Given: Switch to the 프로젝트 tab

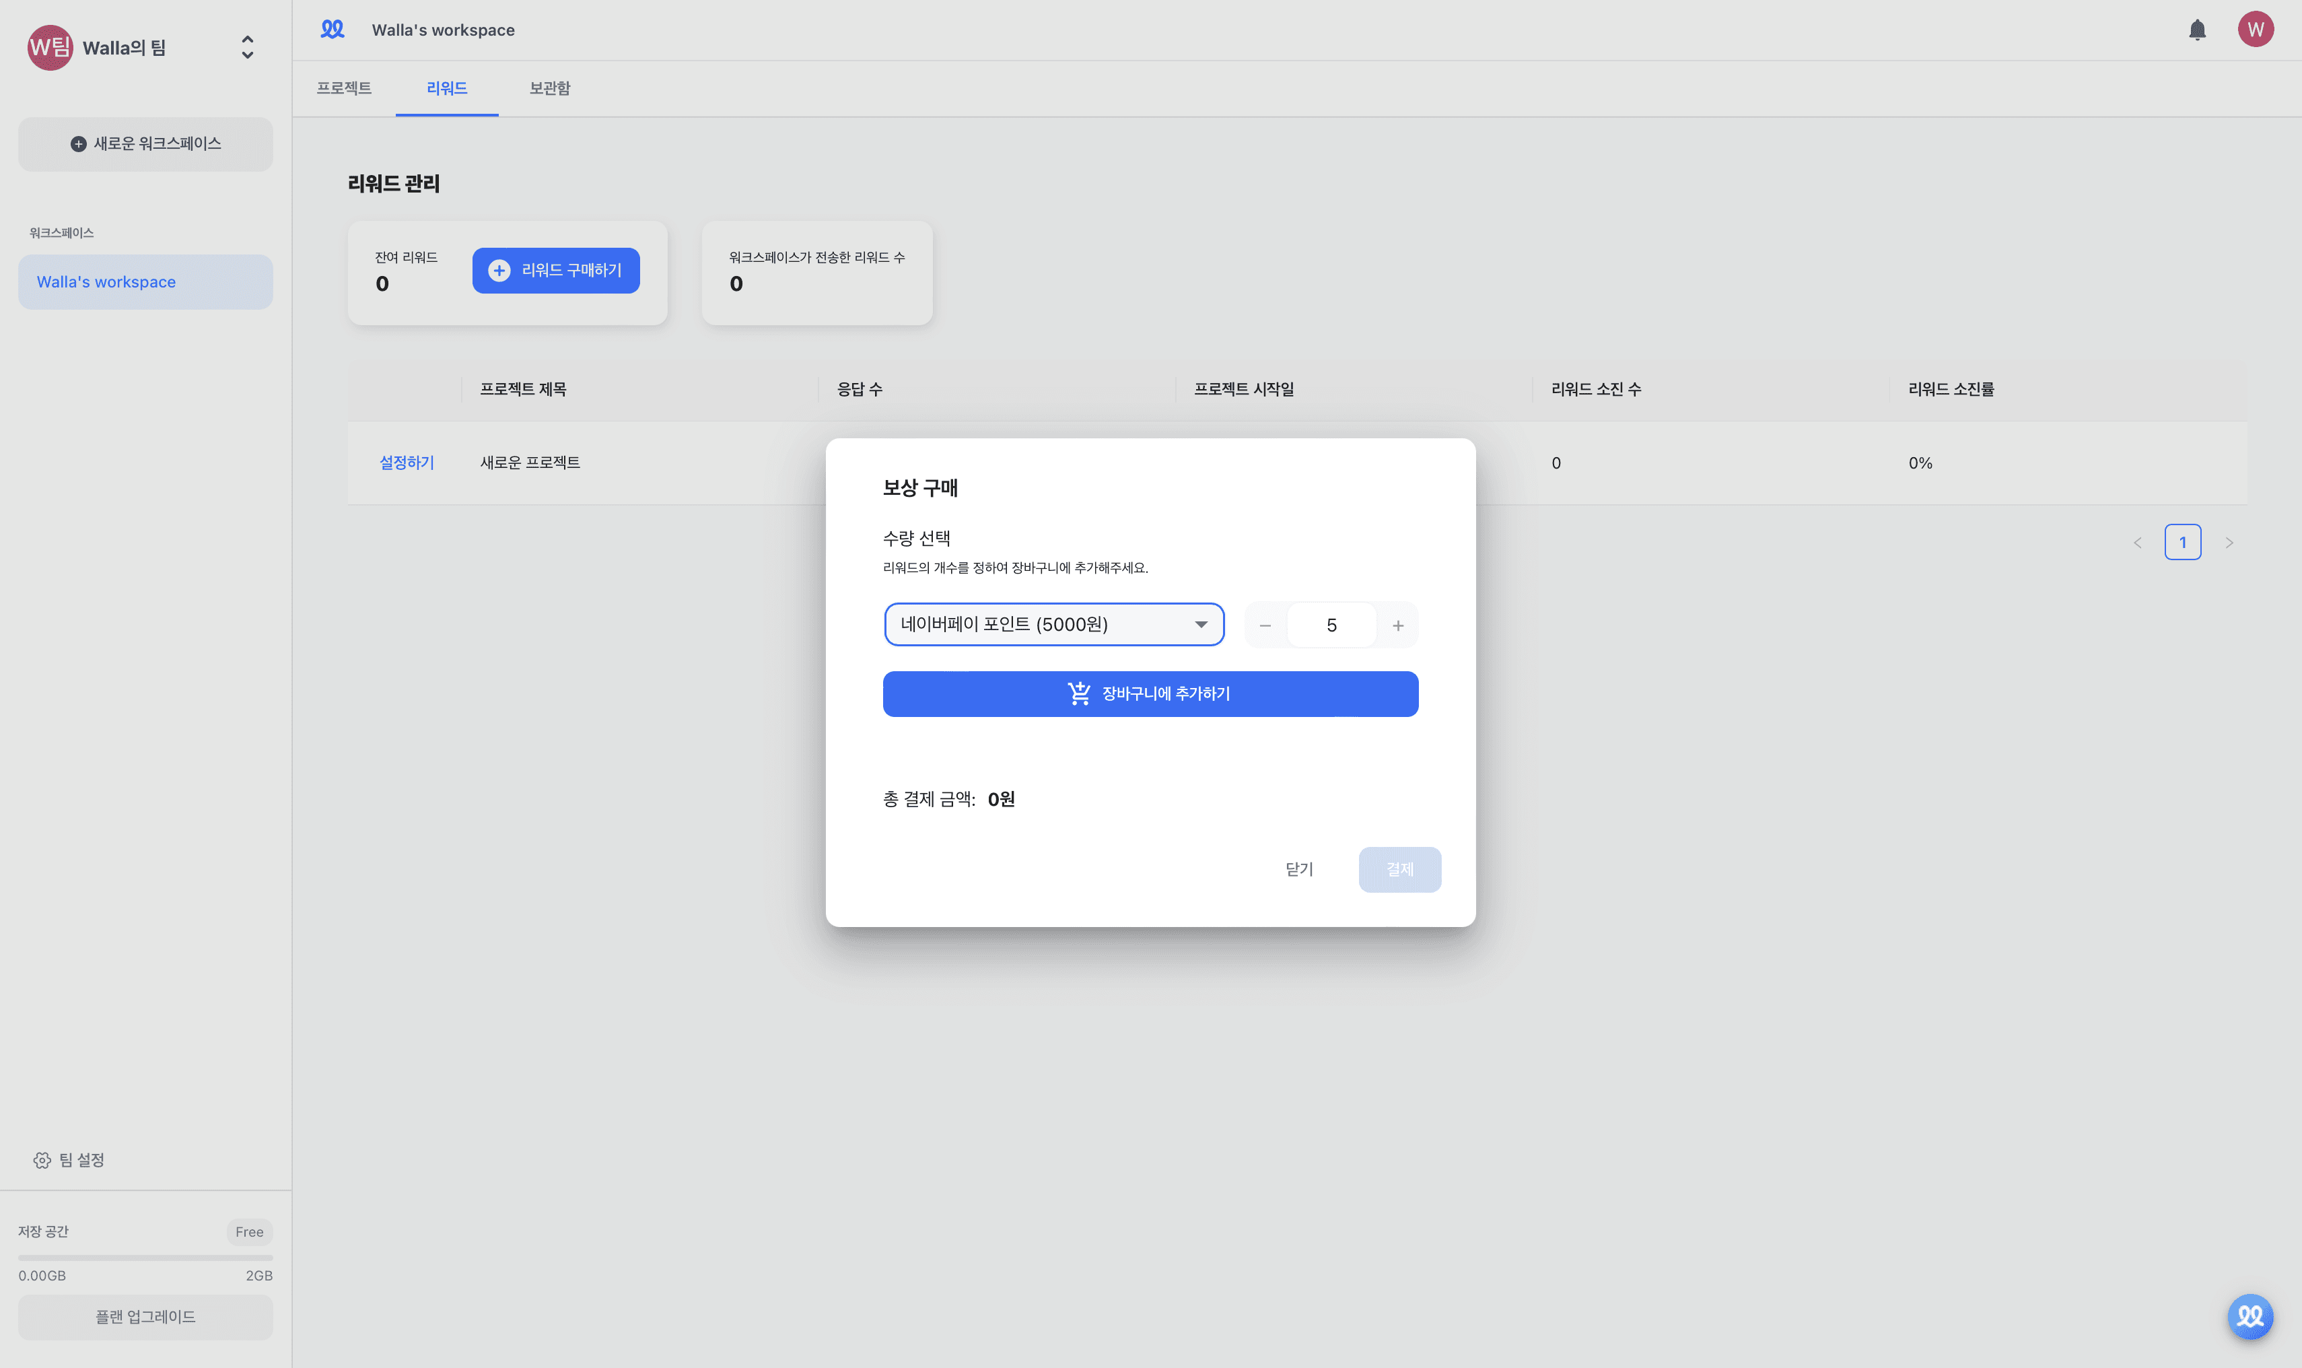Looking at the screenshot, I should click(x=344, y=88).
